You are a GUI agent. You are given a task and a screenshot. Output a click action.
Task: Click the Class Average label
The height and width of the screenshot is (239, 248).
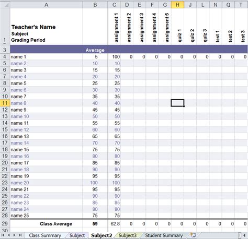click(x=56, y=224)
